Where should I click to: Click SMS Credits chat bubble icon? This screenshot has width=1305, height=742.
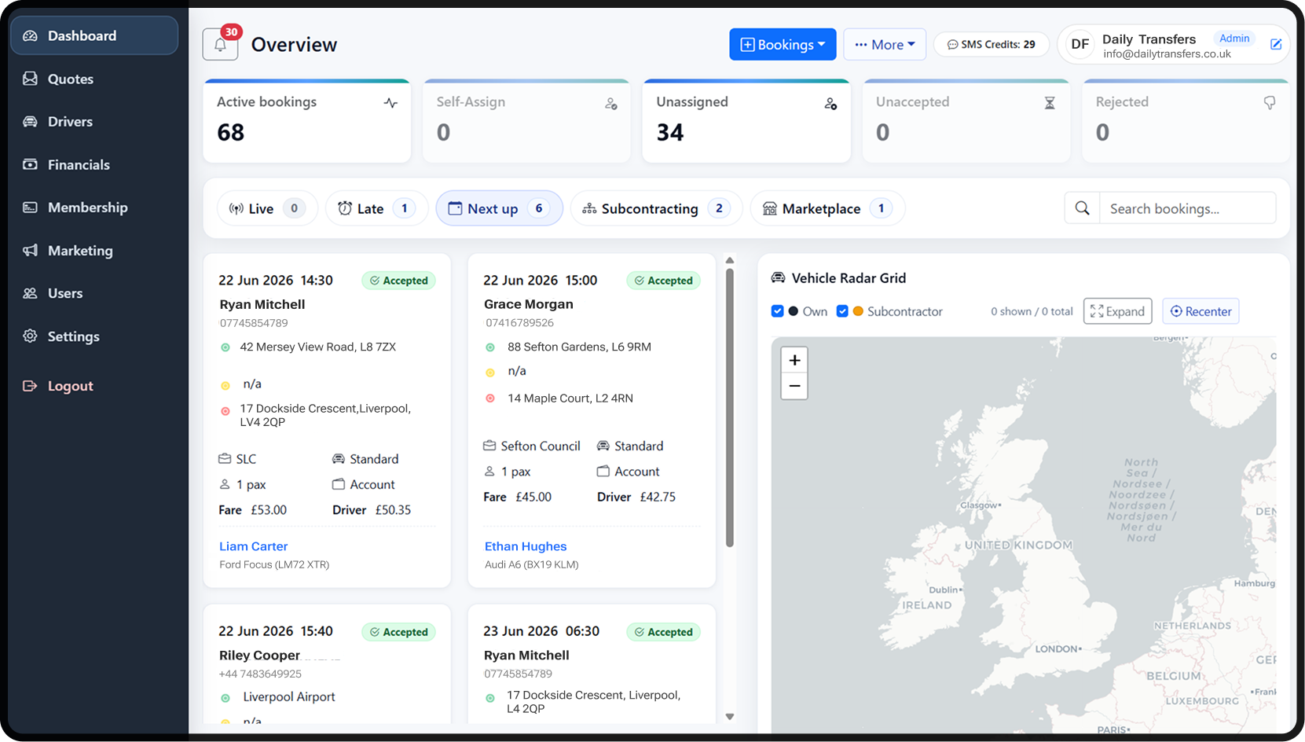(952, 45)
